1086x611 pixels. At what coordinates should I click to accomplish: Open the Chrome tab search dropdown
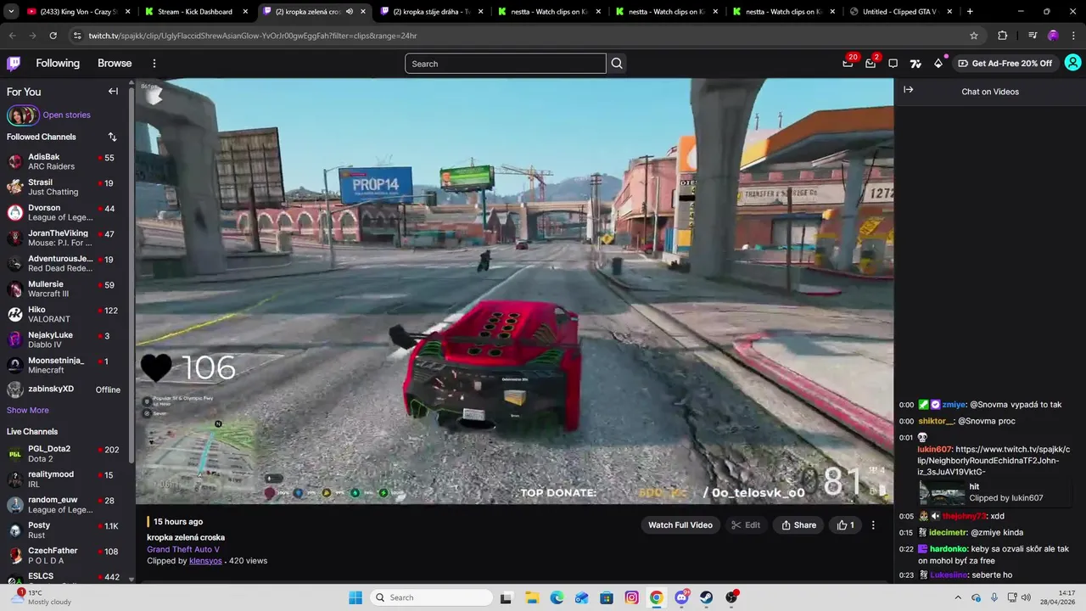(11, 12)
